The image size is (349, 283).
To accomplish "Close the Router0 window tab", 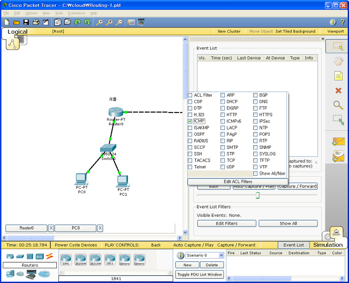I will pos(51,228).
